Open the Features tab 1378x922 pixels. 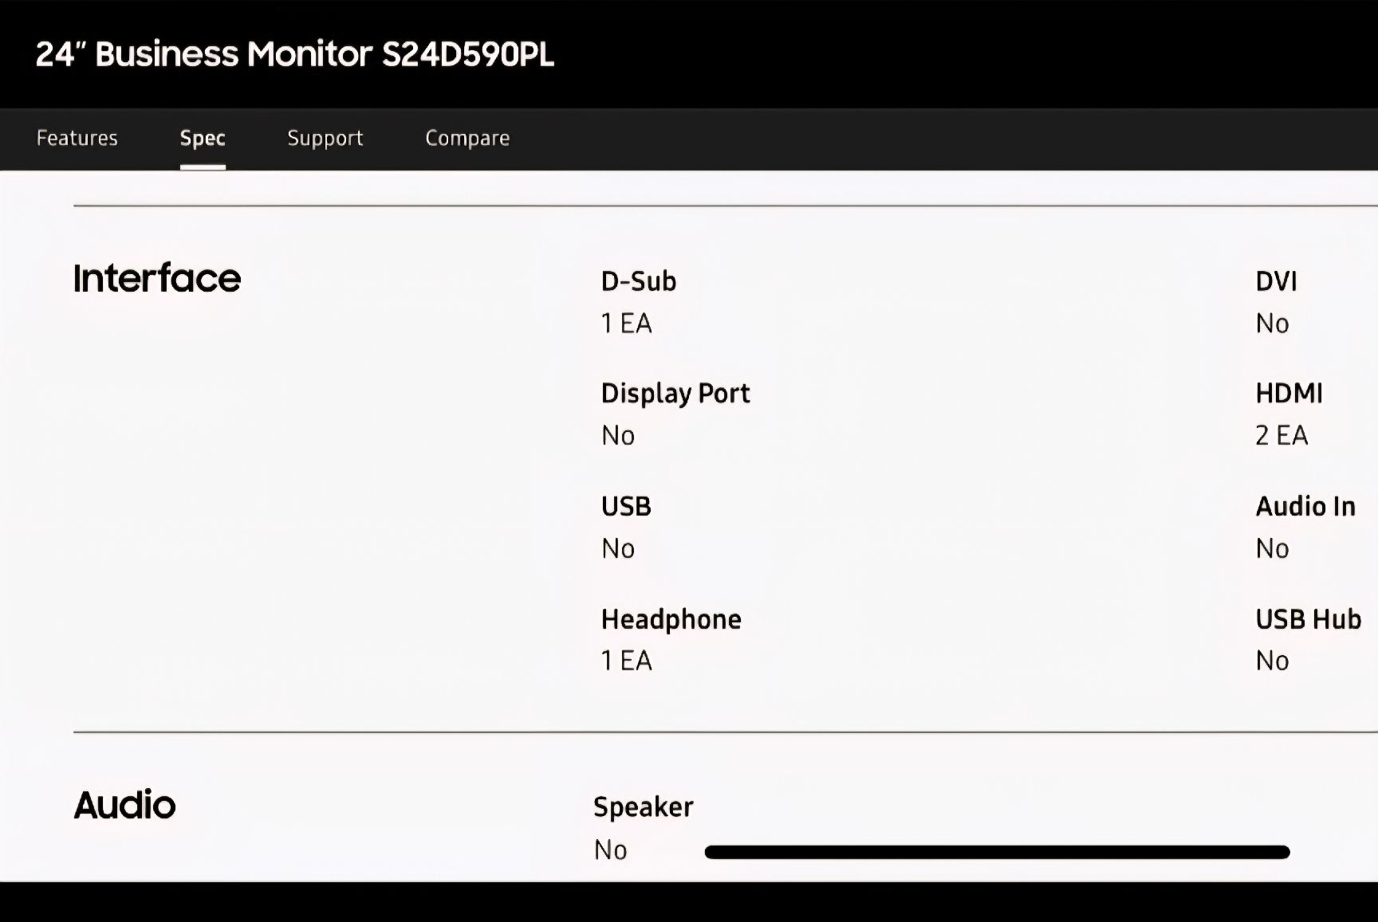pos(77,138)
